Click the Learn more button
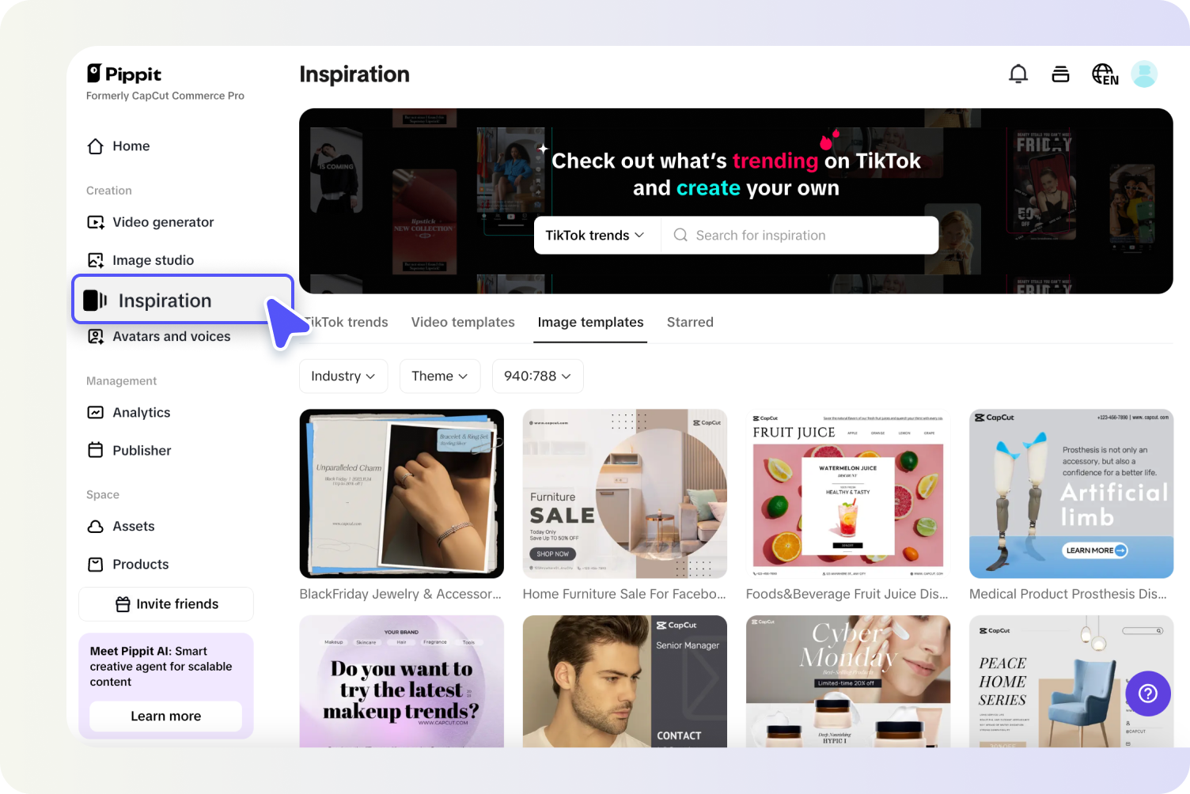The height and width of the screenshot is (794, 1190). (x=166, y=716)
